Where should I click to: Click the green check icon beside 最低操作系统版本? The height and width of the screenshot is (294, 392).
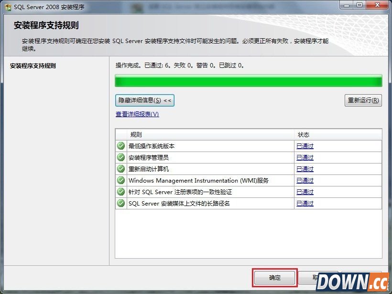tap(121, 146)
